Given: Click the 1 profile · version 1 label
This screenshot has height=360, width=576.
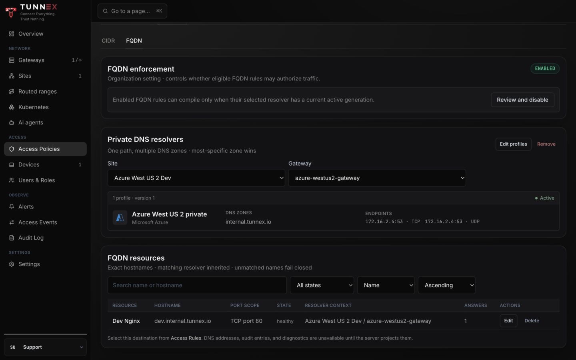Looking at the screenshot, I should tap(134, 198).
